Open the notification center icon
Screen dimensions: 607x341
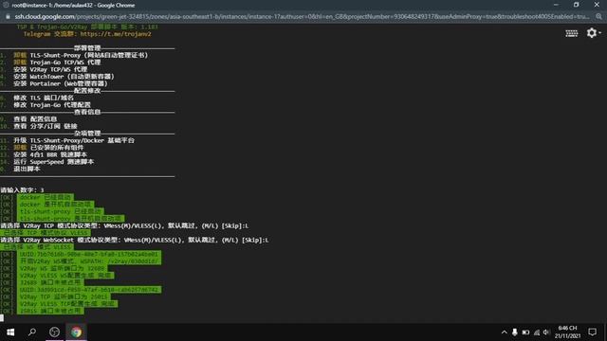pos(592,332)
